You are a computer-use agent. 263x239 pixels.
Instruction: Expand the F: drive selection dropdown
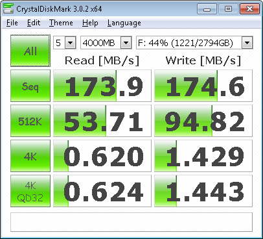pyautogui.click(x=247, y=43)
